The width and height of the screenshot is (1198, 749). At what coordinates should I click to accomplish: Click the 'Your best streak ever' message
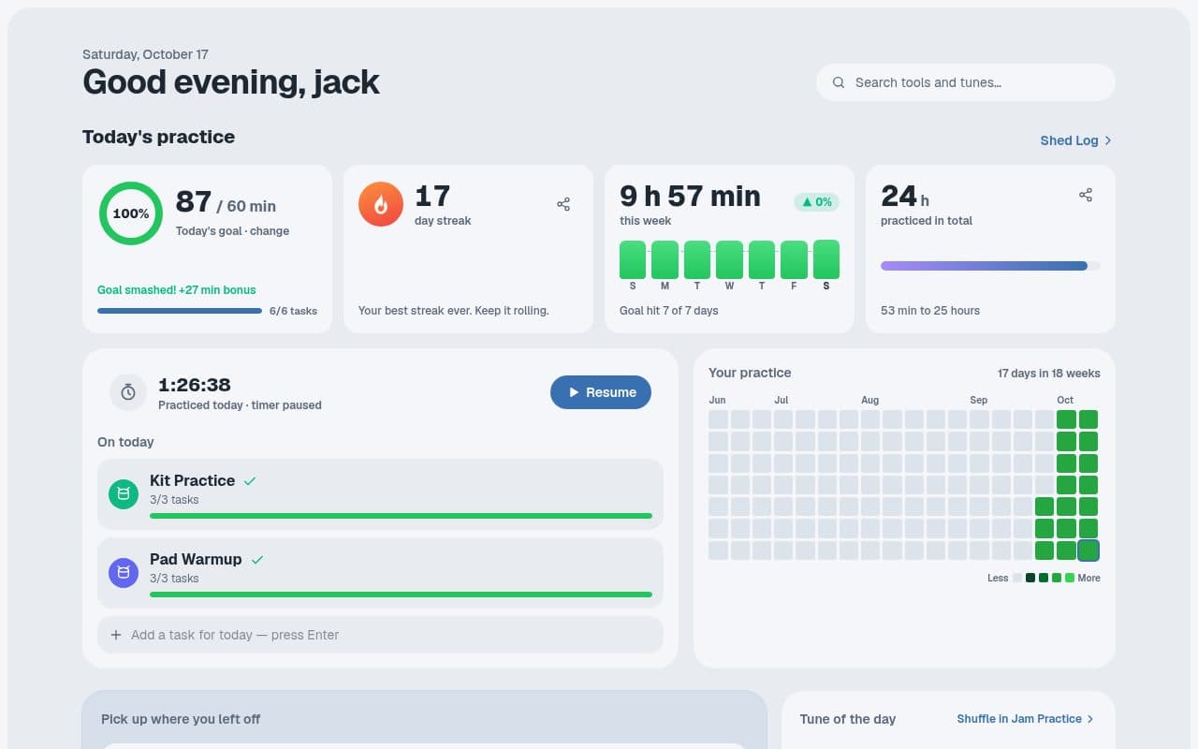[x=454, y=311]
